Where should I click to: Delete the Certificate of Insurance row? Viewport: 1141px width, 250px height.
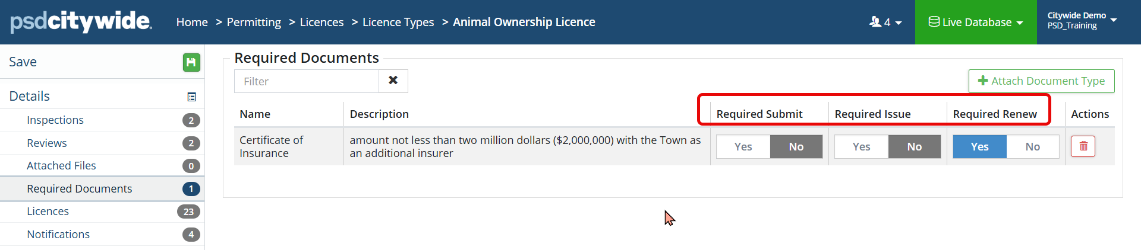(1083, 146)
